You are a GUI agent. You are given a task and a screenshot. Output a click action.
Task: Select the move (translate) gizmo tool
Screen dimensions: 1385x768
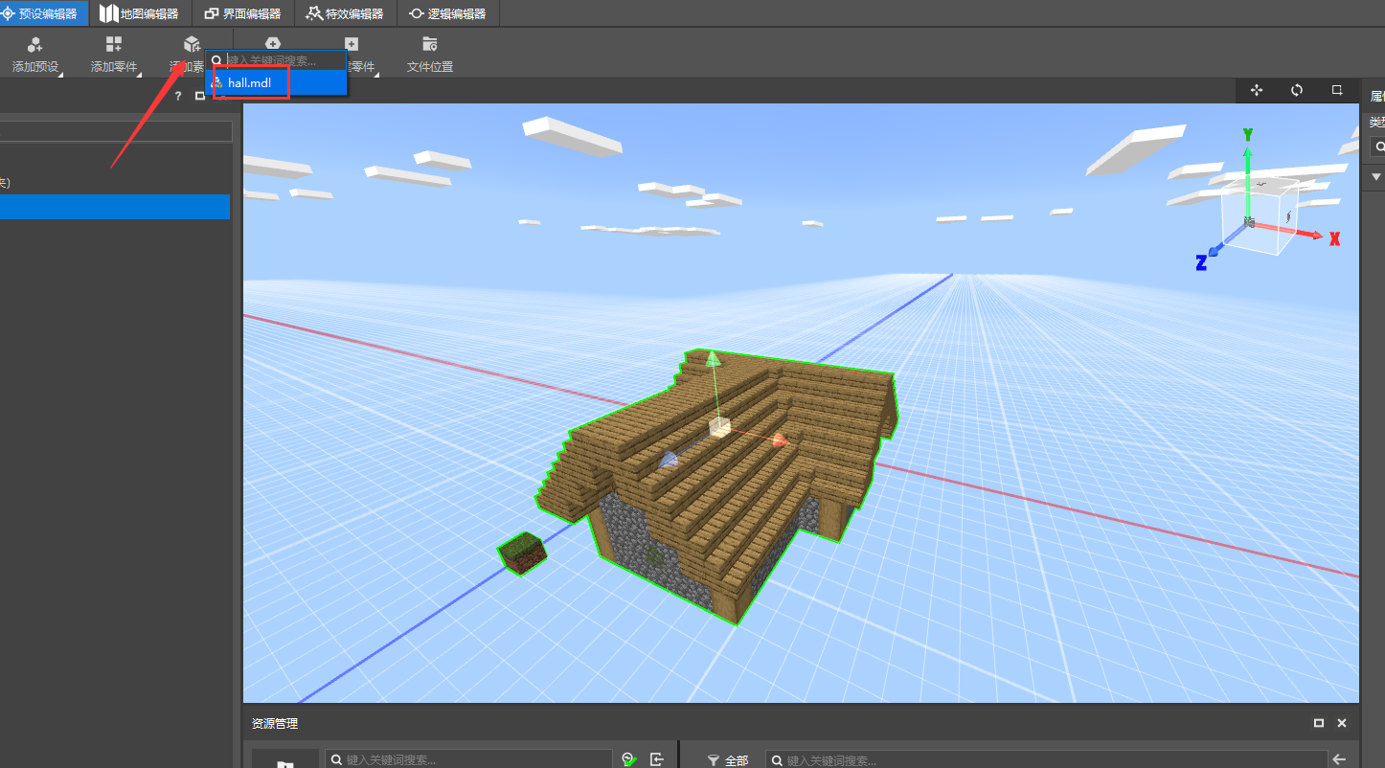pyautogui.click(x=1257, y=90)
